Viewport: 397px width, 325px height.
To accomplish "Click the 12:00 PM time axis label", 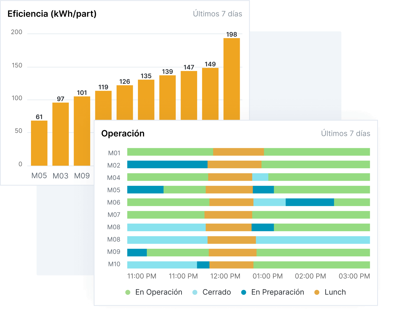I will (225, 276).
